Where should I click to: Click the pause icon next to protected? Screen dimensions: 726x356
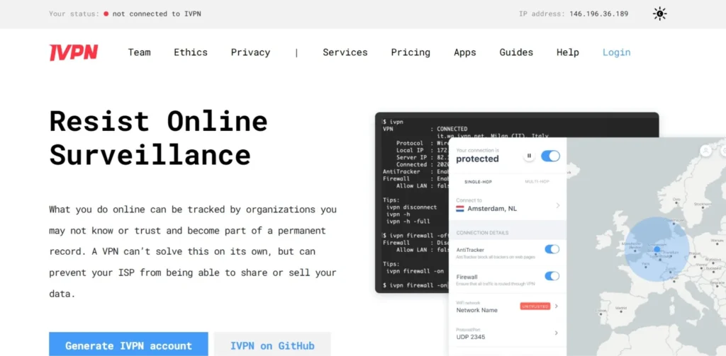point(529,156)
